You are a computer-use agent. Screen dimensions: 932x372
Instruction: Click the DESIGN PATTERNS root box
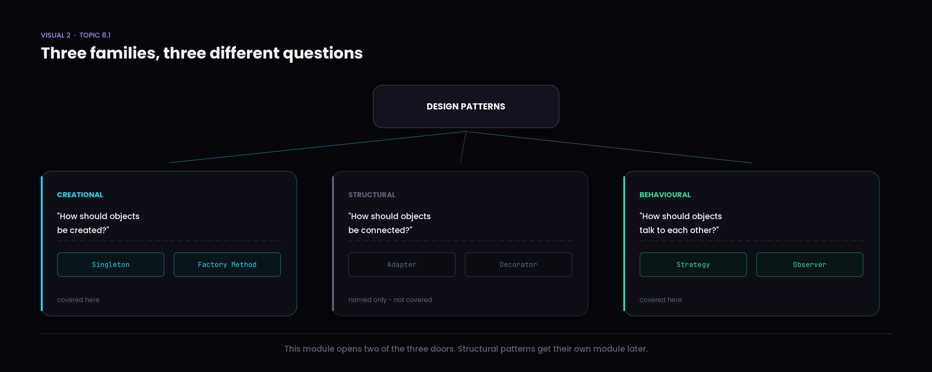click(x=466, y=106)
